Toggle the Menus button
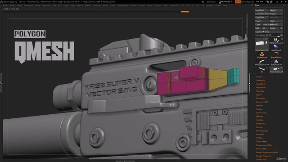 click(x=238, y=2)
